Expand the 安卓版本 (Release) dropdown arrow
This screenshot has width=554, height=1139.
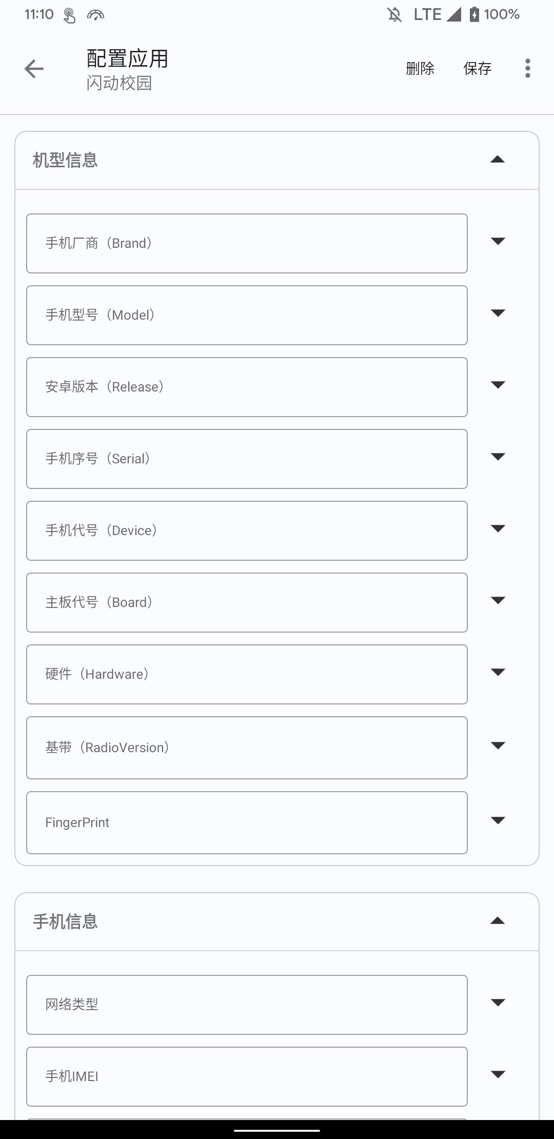498,385
